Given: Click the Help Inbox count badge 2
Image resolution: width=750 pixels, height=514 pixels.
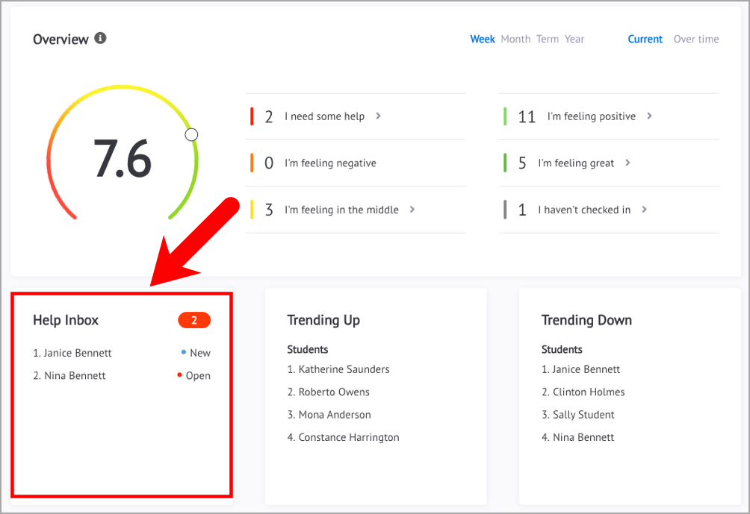Looking at the screenshot, I should pos(194,320).
